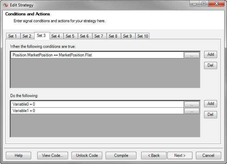The image size is (227, 164).
Task: Switch to the Set 1 tab
Action: [13, 36]
